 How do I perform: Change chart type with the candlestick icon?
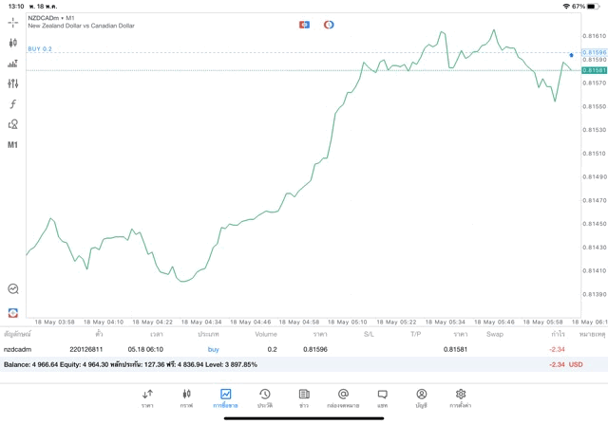coord(12,43)
